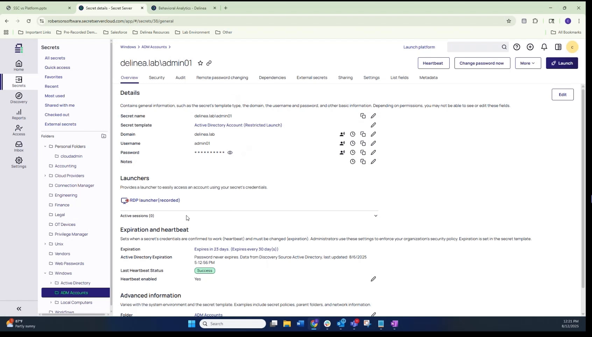Open notifications from the bell icon
The image size is (592, 337).
544,47
